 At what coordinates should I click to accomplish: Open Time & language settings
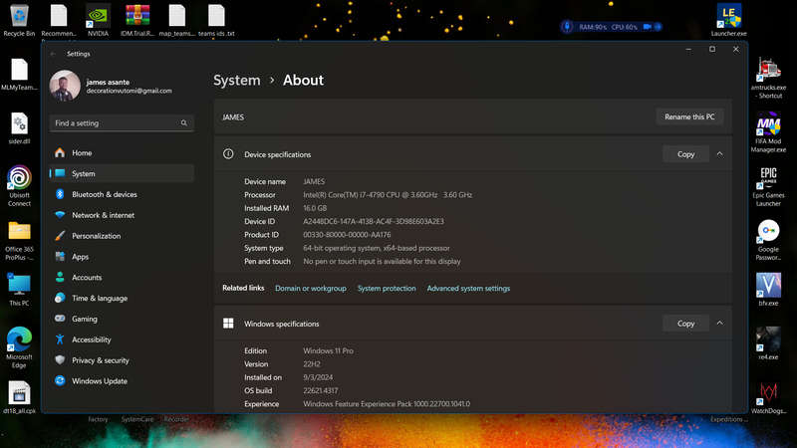122,298
